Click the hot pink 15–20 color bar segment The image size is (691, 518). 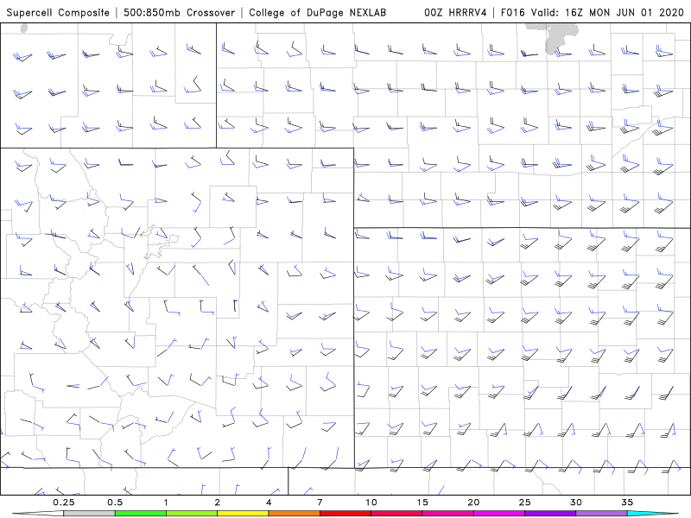pos(447,514)
